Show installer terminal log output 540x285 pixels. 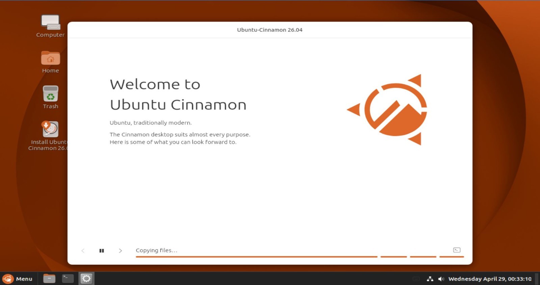pos(457,250)
